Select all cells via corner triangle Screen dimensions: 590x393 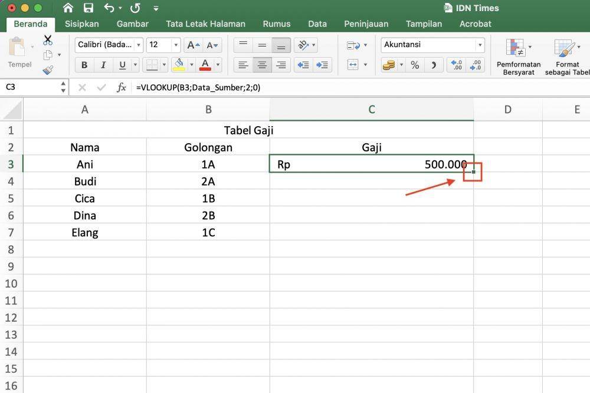[11, 110]
